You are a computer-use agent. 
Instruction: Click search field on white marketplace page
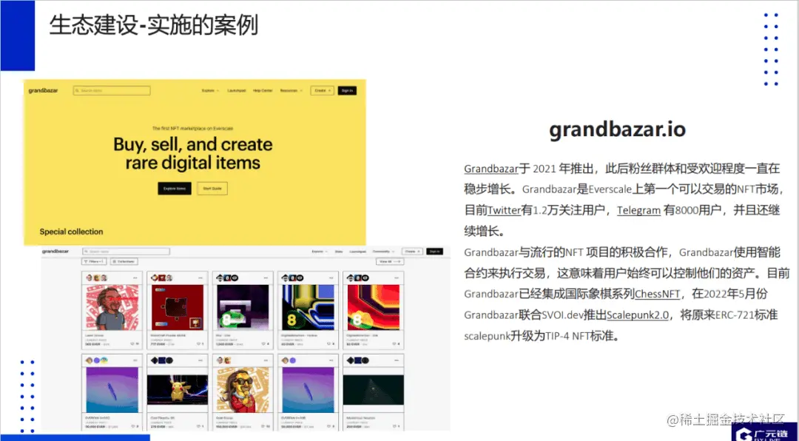(x=126, y=252)
